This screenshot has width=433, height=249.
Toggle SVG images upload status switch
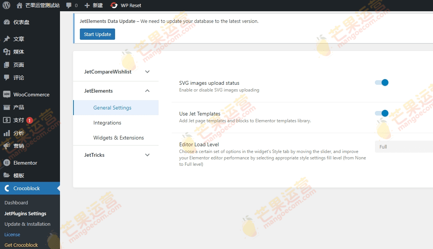tap(382, 82)
